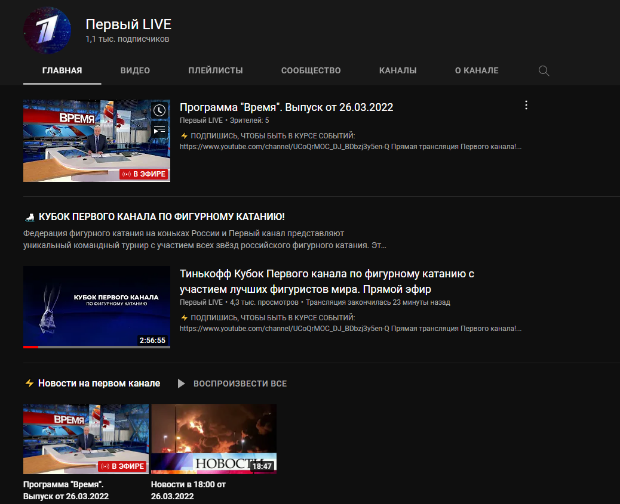Open Программа "Время" live stream title link
Screen dimensions: 620x504
coord(286,107)
